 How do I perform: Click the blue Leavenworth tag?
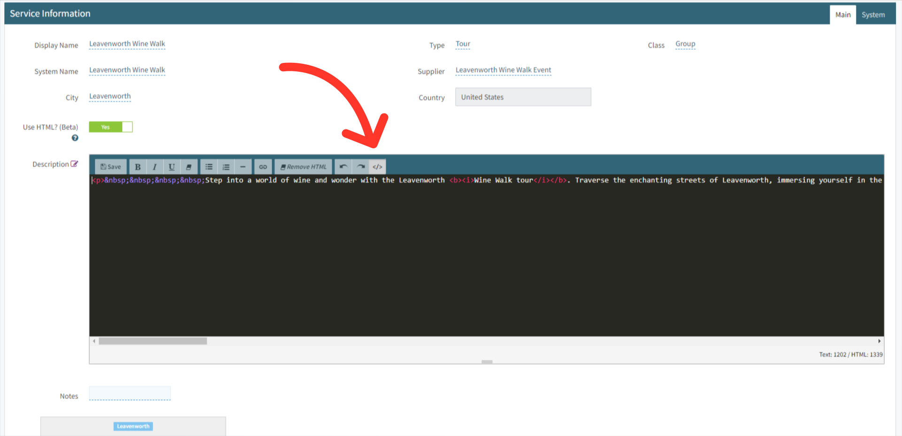133,426
